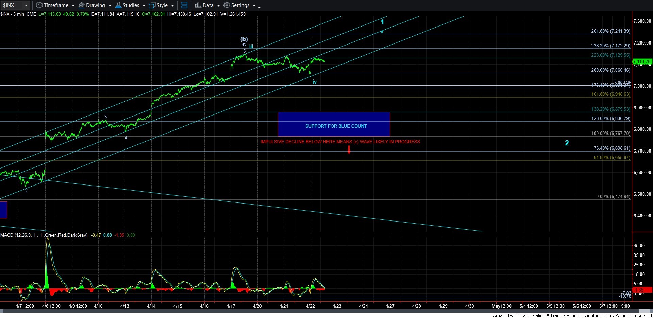Click the Style overlapping-squares icon
653x318 pixels.
[152, 5]
